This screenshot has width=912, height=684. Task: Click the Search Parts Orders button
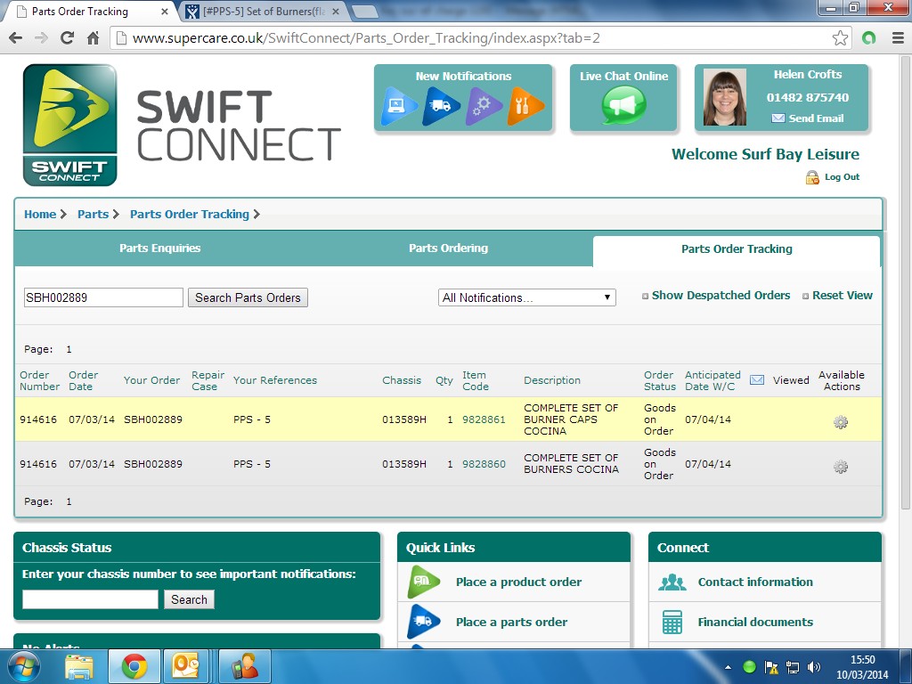pos(248,297)
